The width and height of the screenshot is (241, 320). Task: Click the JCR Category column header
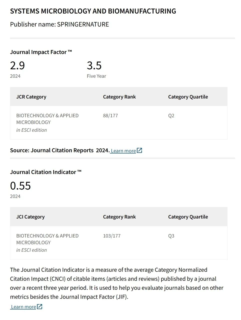click(x=31, y=97)
